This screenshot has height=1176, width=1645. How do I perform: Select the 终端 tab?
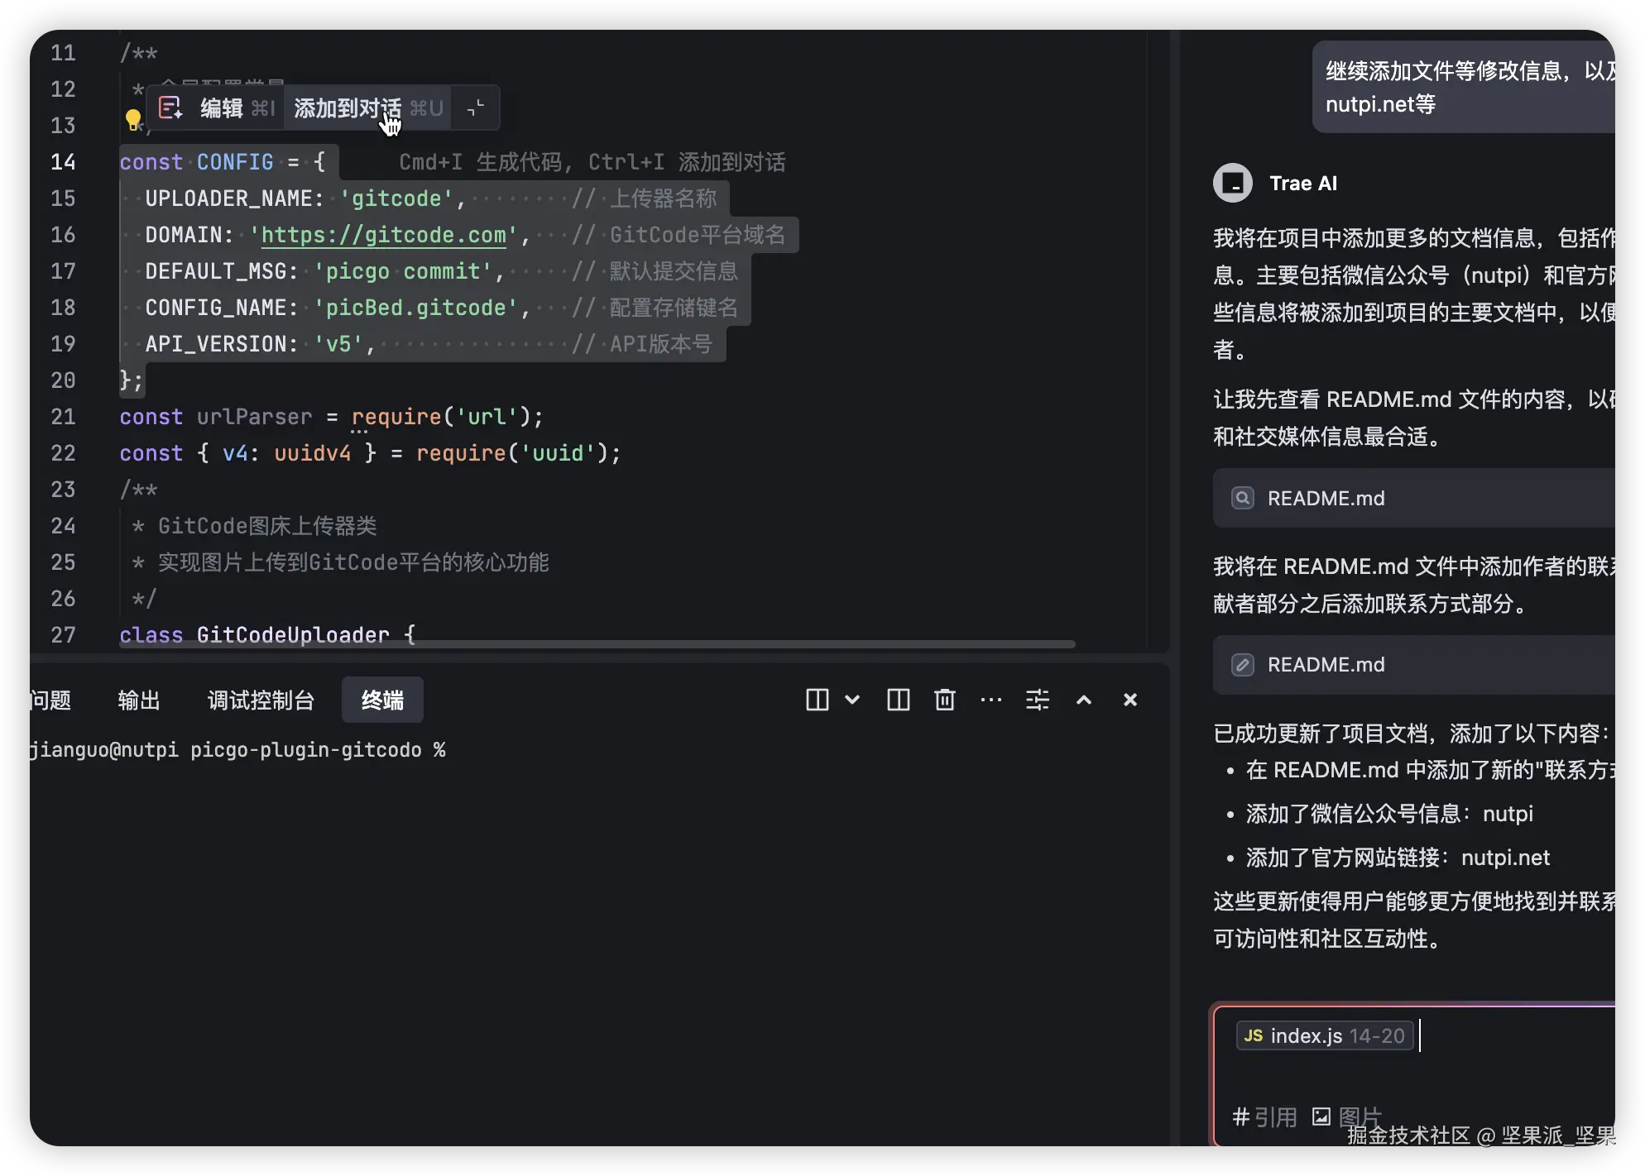(x=382, y=700)
